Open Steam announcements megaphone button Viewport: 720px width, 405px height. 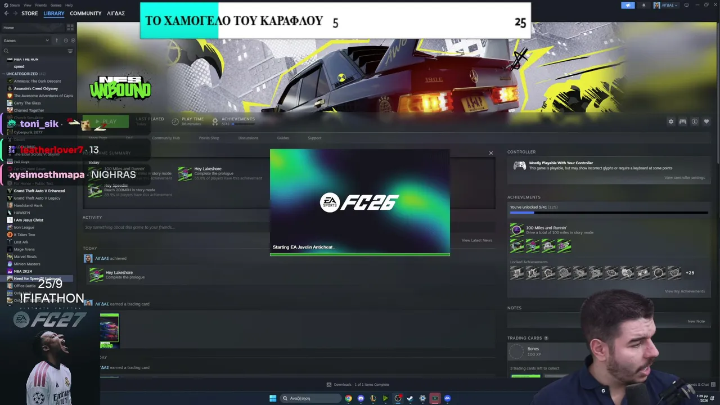628,5
